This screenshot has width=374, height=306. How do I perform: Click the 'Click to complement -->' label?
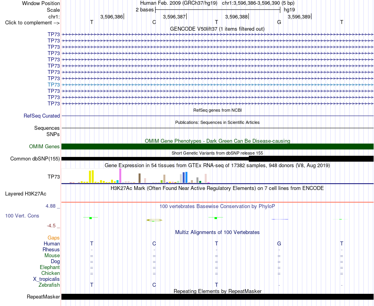tap(32, 23)
